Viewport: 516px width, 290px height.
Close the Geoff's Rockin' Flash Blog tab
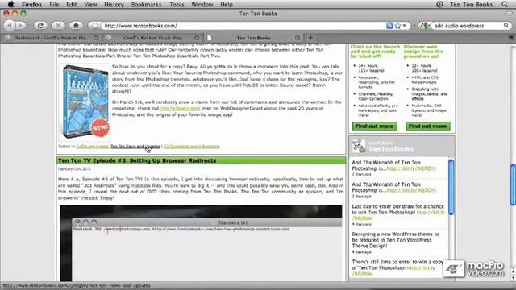(197, 38)
